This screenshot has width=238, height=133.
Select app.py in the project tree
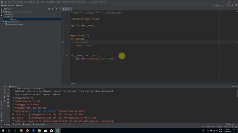[13, 19]
